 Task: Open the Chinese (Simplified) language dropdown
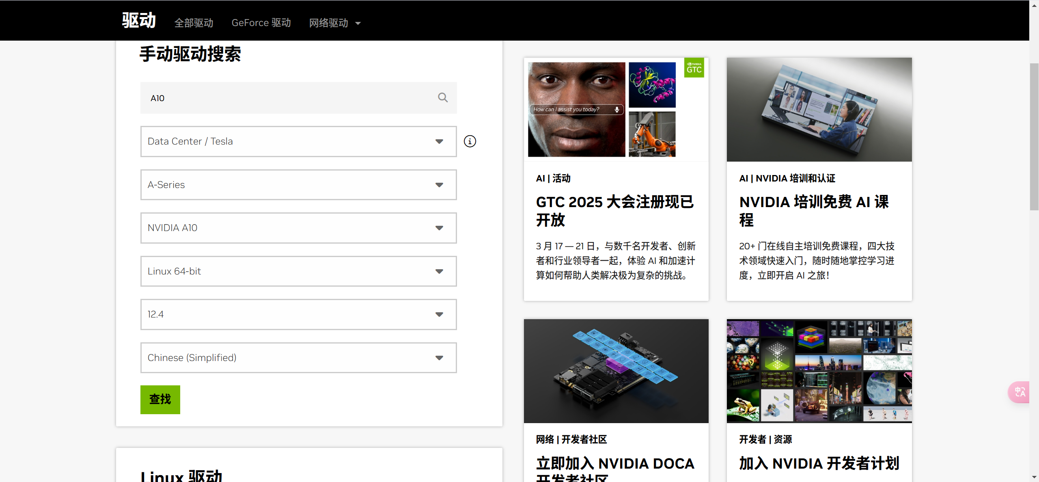tap(298, 358)
